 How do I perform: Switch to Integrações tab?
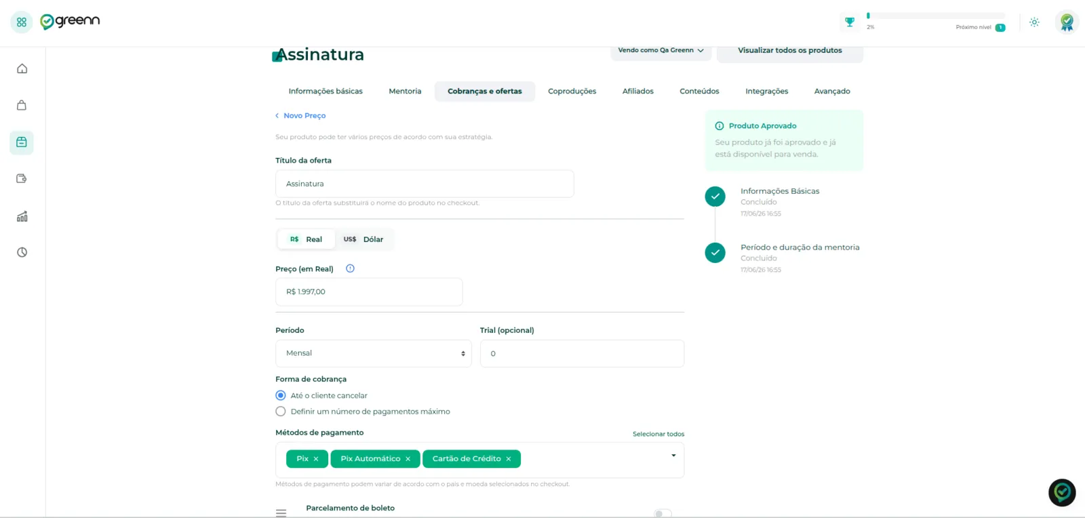[x=767, y=92]
